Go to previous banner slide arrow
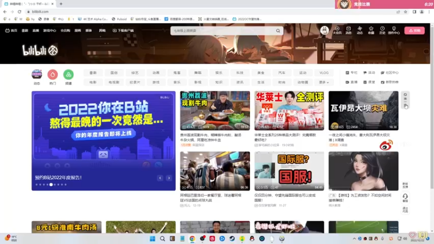This screenshot has height=244, width=434. [x=160, y=178]
